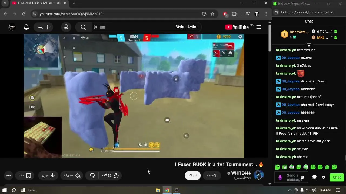Screen dimensions: 346x194
Task: Open YouTube notifications bell
Action: (26, 27)
